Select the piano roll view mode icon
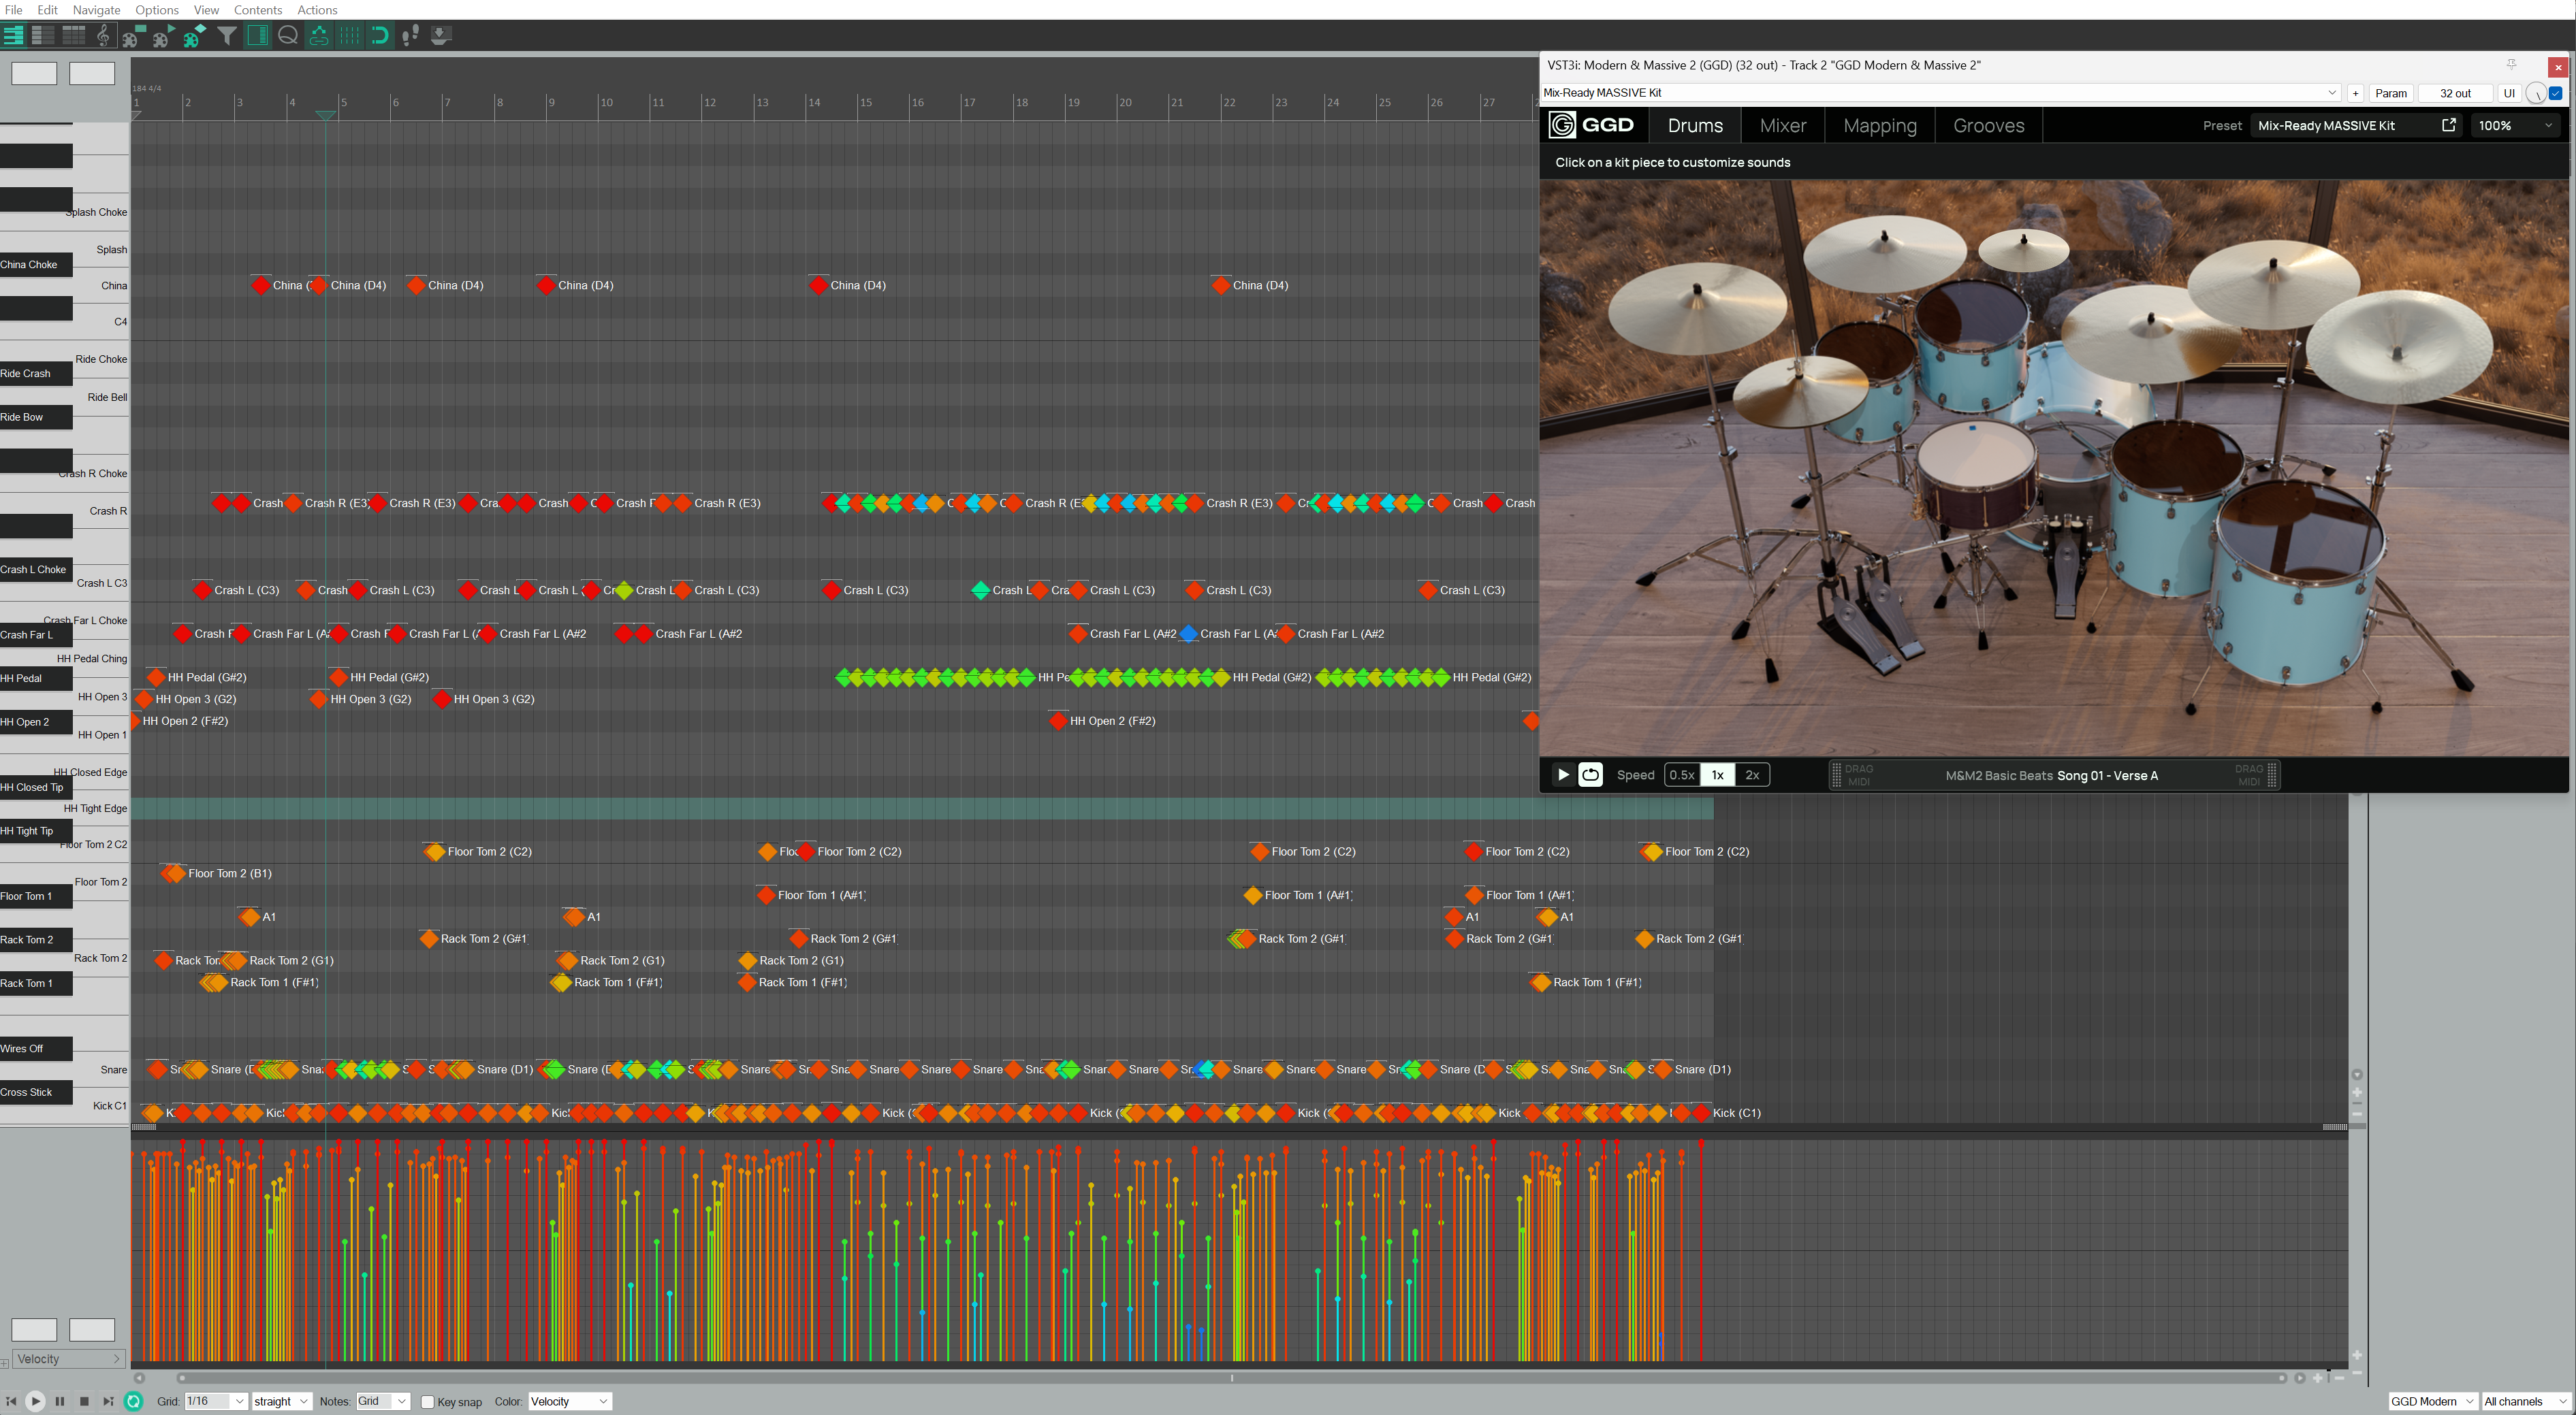Screen dimensions: 2576x1415 [14, 36]
